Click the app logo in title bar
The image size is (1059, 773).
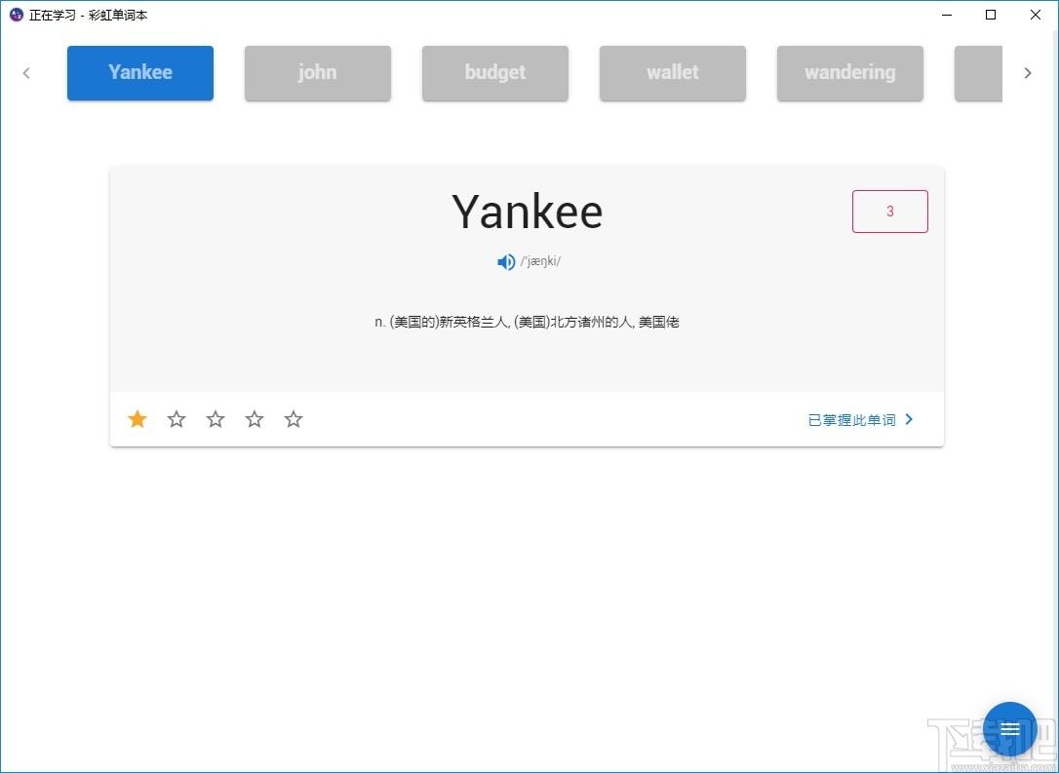[17, 15]
